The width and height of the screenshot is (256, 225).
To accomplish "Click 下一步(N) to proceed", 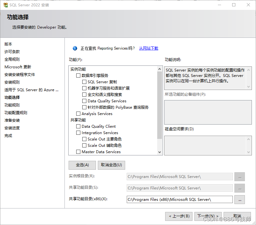I will 208,216.
